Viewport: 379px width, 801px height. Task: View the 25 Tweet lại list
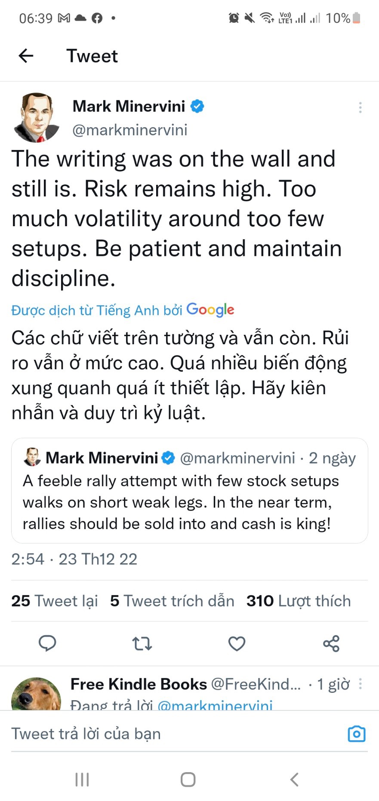pos(55,601)
